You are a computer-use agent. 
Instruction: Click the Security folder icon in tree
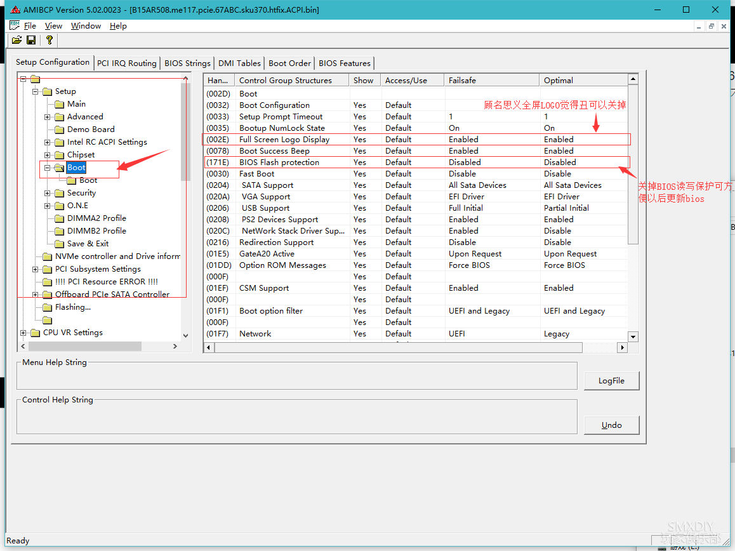[x=60, y=193]
